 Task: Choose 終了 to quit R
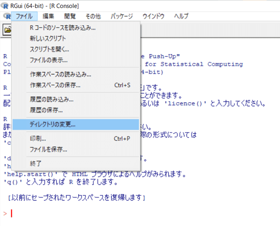click(76, 163)
